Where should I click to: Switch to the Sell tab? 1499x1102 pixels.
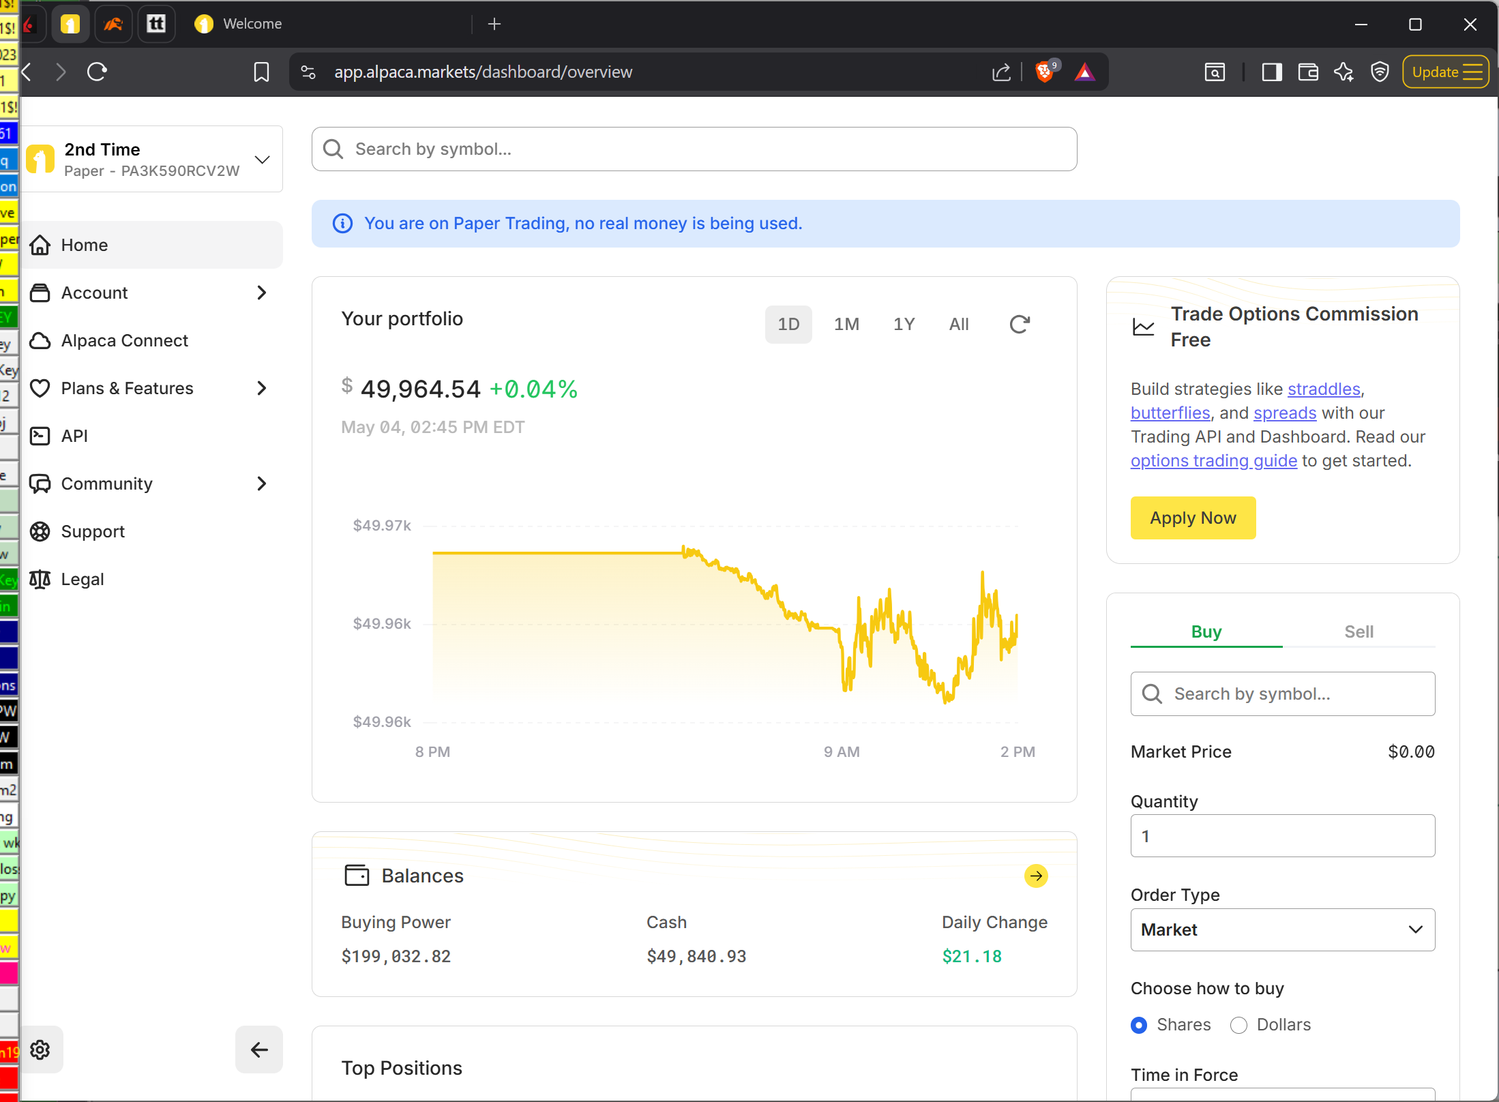pyautogui.click(x=1359, y=631)
